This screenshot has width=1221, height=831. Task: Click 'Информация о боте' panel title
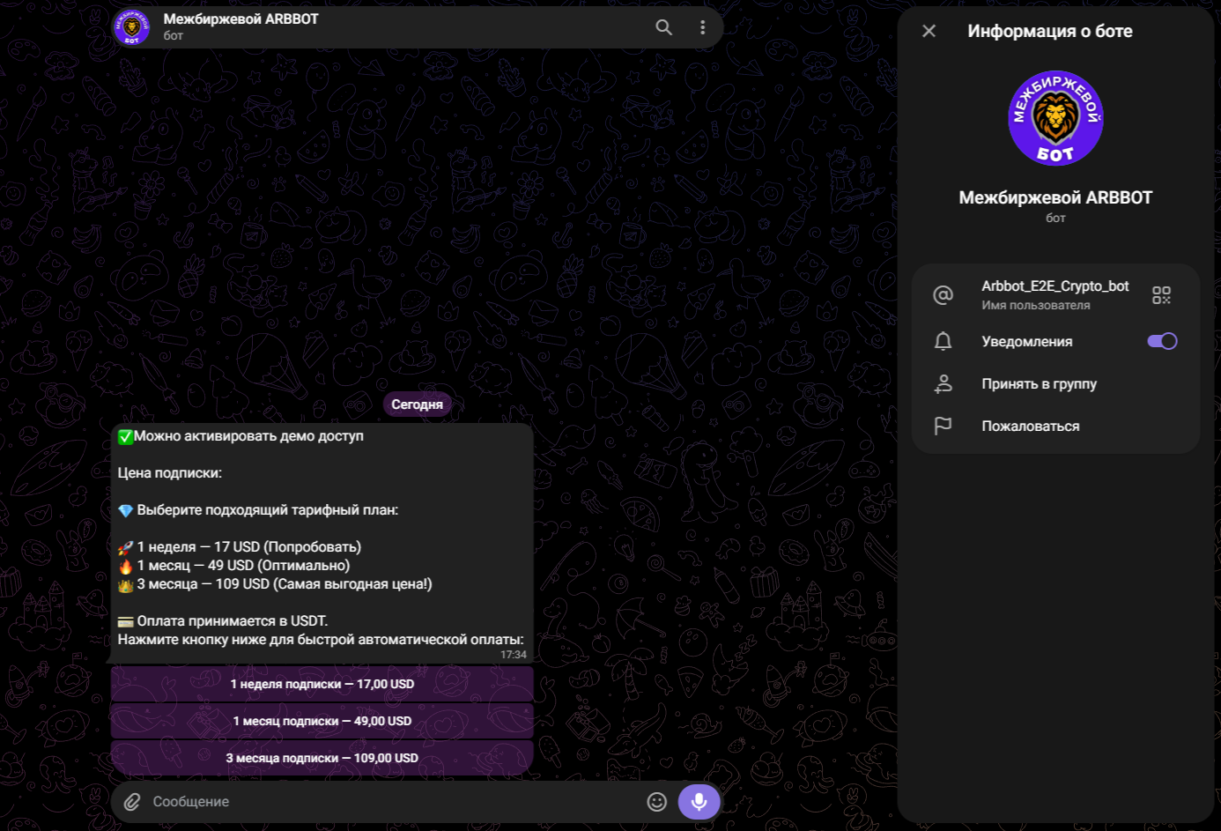1050,32
